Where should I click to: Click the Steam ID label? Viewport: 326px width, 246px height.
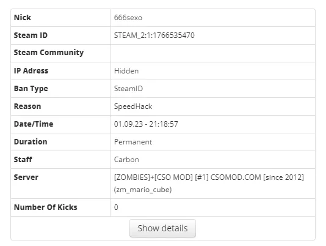tap(31, 35)
